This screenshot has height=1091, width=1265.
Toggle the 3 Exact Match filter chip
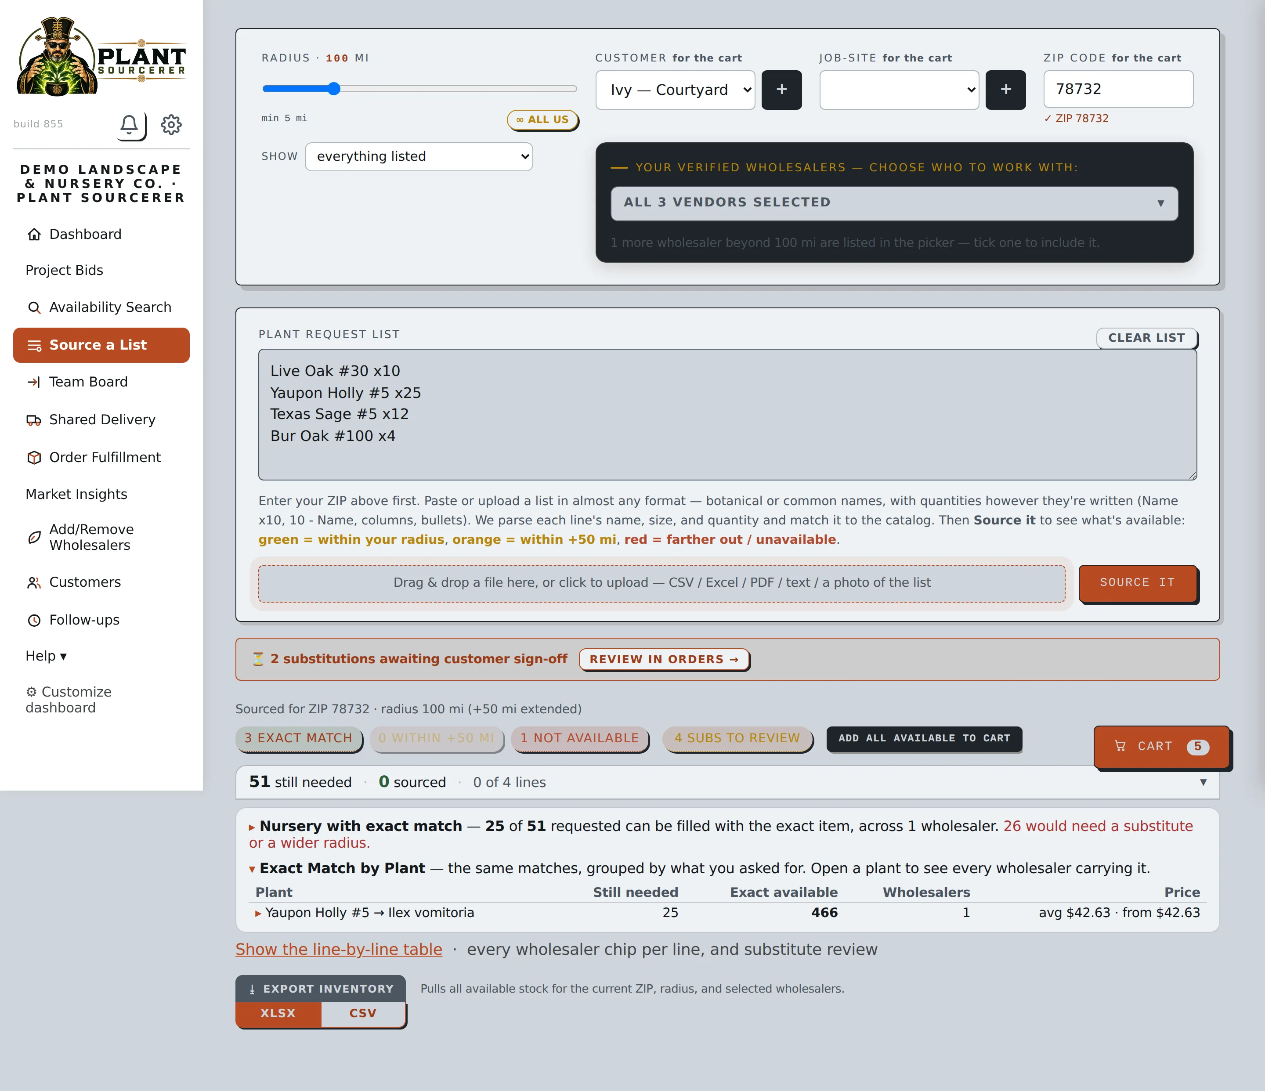click(x=299, y=738)
